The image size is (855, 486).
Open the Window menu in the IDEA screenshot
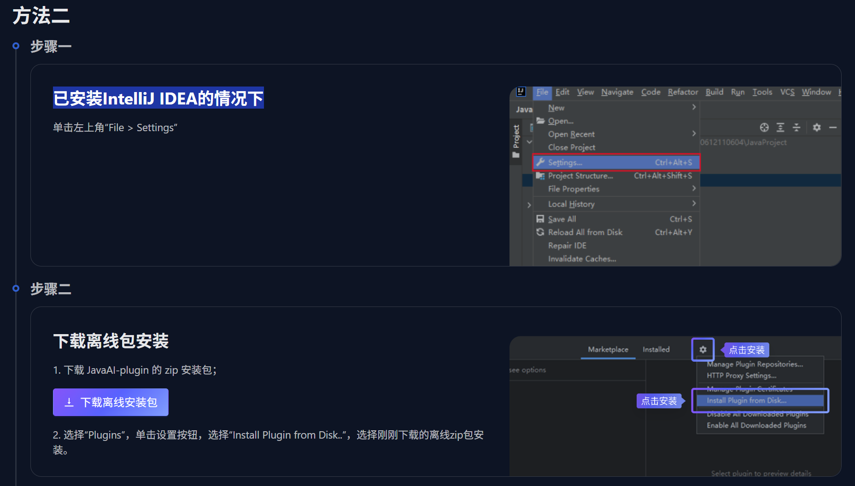tap(816, 92)
